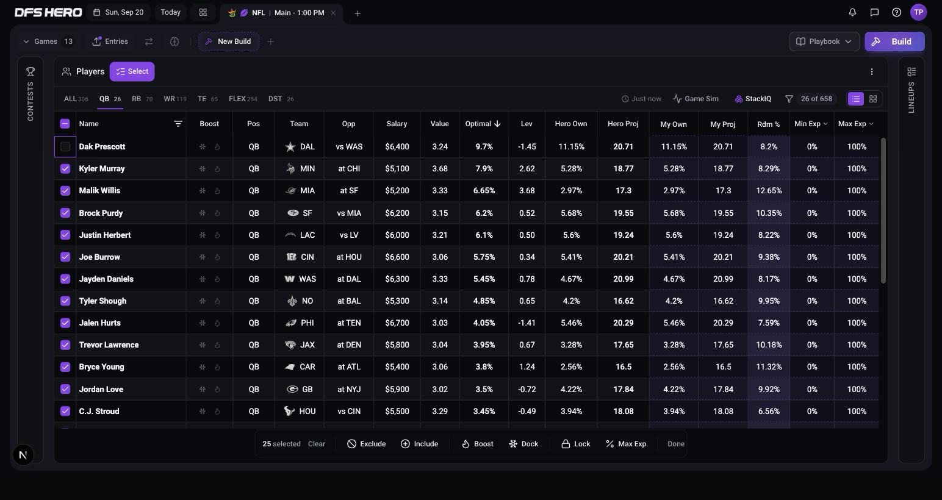Select the FLEX position tab

pos(243,99)
